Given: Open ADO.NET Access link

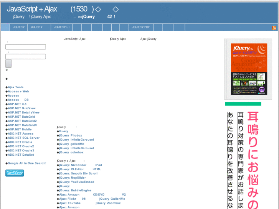Looking at the screenshot, I should [x=20, y=134].
